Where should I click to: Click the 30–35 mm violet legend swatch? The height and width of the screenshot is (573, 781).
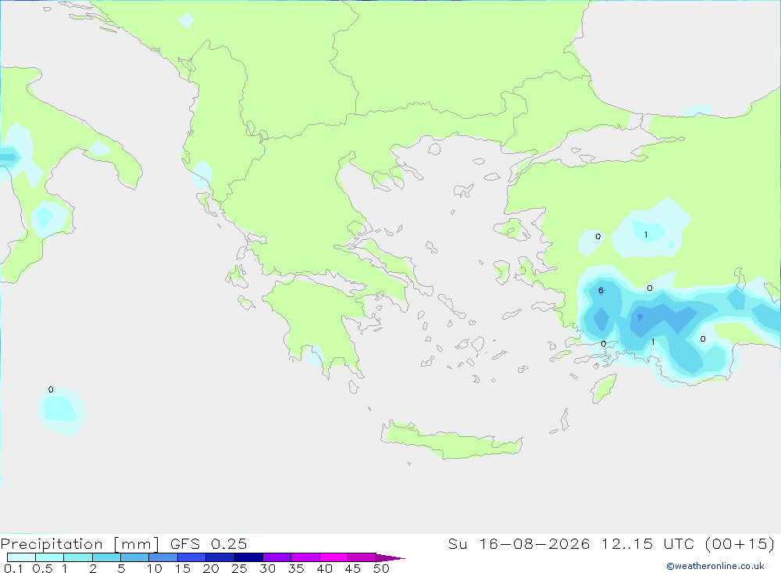point(277,557)
